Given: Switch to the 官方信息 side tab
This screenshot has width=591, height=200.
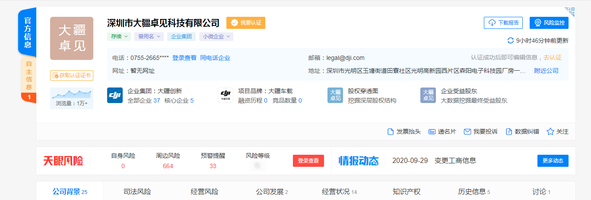Looking at the screenshot, I should click(x=27, y=32).
